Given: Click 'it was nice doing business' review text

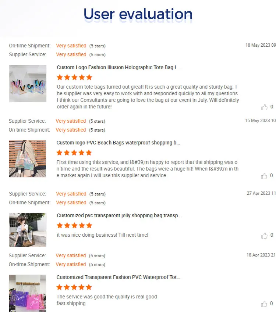Looking at the screenshot, I should pyautogui.click(x=102, y=235).
